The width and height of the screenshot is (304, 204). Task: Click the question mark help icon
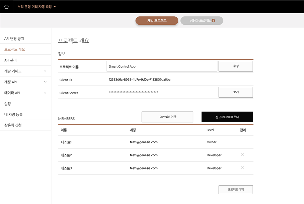(213, 21)
